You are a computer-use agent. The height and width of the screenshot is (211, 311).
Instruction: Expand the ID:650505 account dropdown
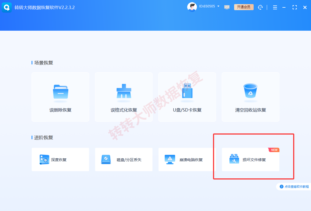[x=218, y=6]
